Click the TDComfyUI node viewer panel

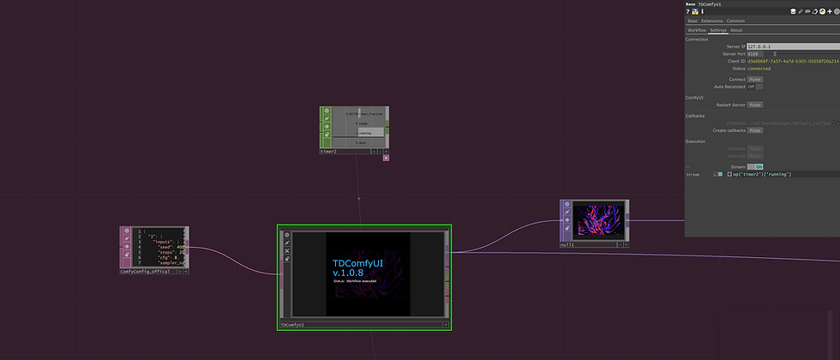click(x=368, y=273)
